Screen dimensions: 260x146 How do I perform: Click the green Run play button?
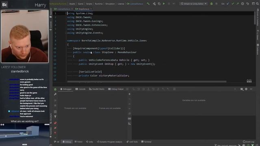[164, 4]
